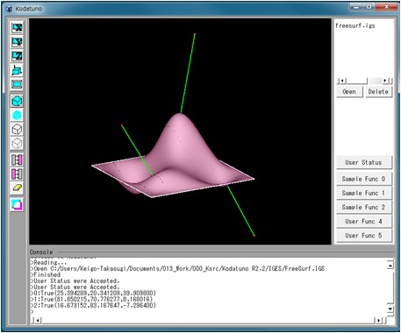401x333 pixels.
Task: Enable solid cyan cube without edges
Action: [x=17, y=116]
